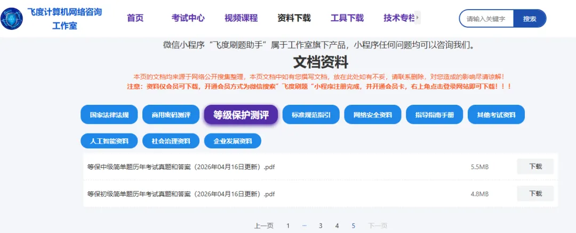Click the red 注意：资料仅会员可下载 notice

click(x=319, y=87)
